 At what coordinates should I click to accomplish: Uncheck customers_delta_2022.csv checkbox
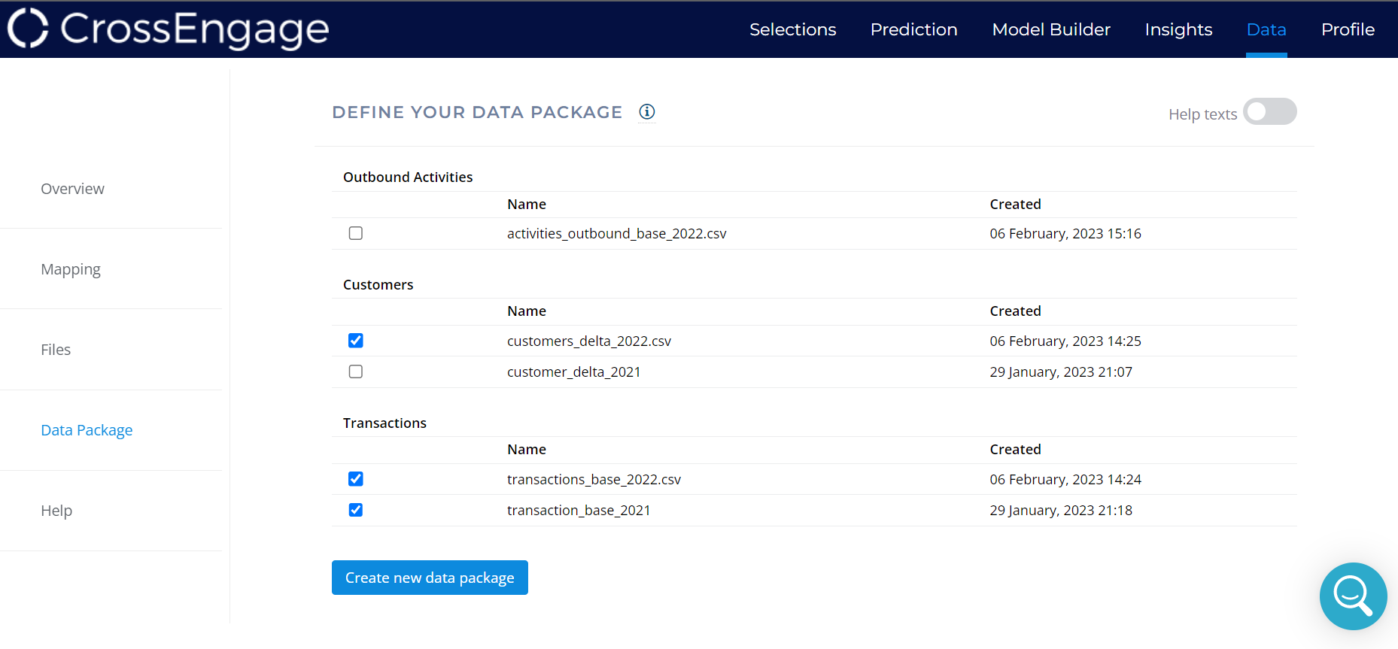tap(356, 341)
